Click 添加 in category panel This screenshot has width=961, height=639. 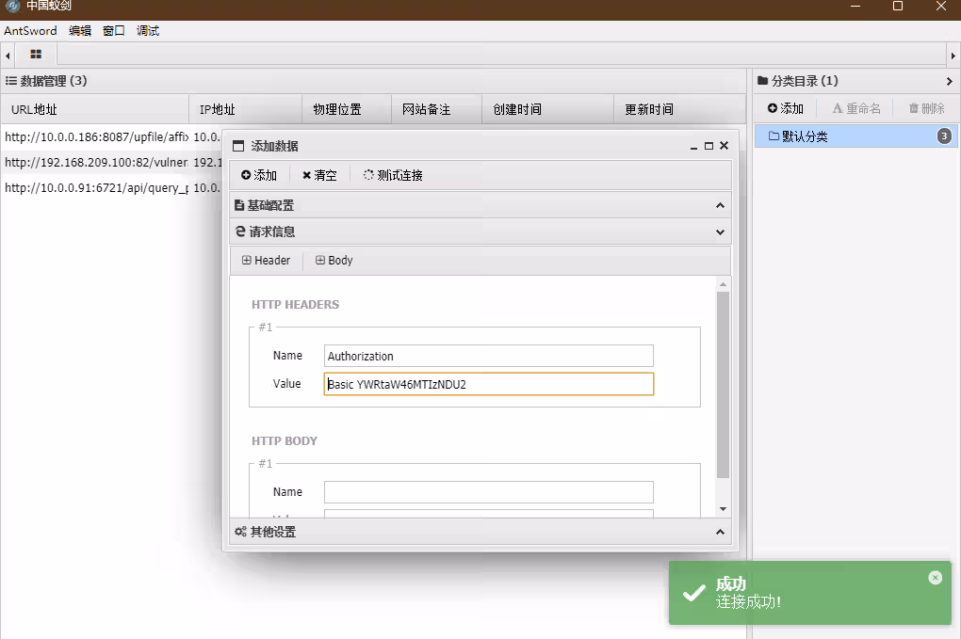coord(786,109)
